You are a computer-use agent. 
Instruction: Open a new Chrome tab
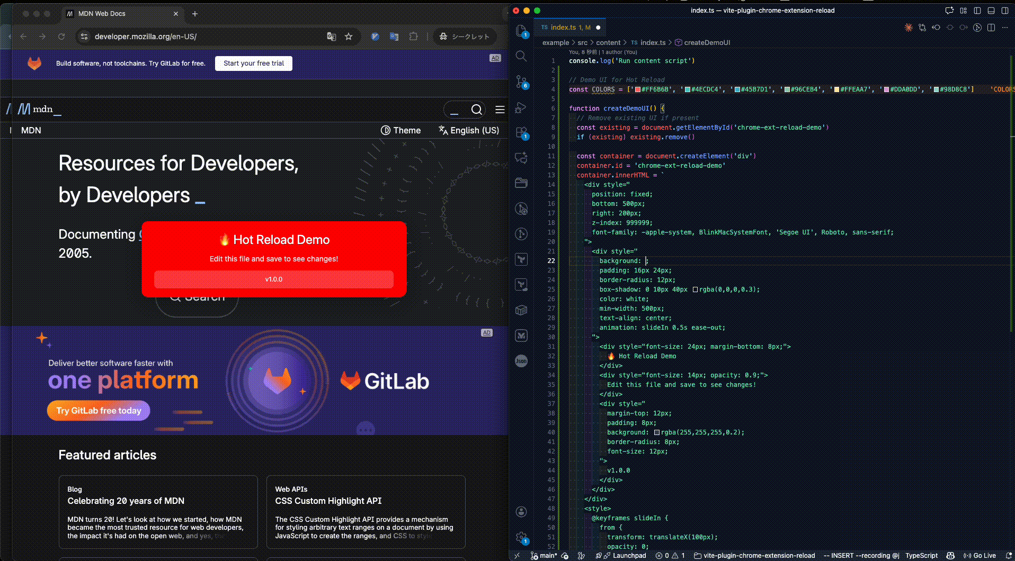pos(195,14)
